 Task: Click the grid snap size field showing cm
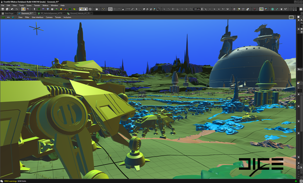(197, 9)
